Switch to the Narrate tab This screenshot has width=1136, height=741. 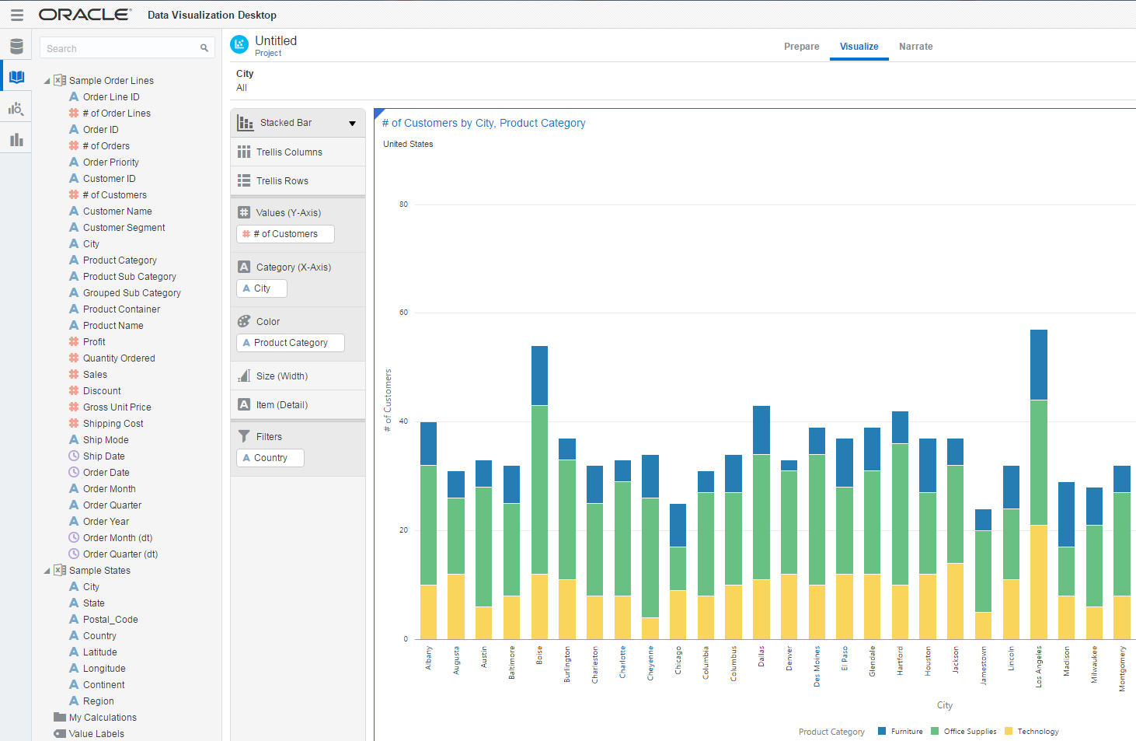tap(915, 47)
